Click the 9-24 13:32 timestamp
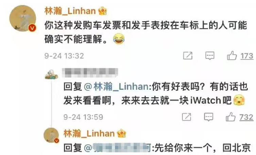 (64, 56)
